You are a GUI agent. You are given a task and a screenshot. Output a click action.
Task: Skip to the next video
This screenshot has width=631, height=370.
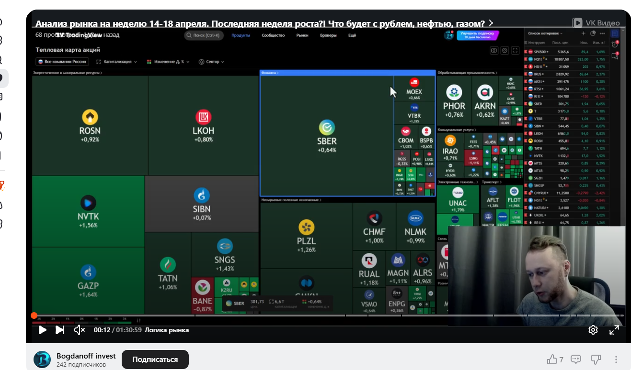[x=60, y=330]
